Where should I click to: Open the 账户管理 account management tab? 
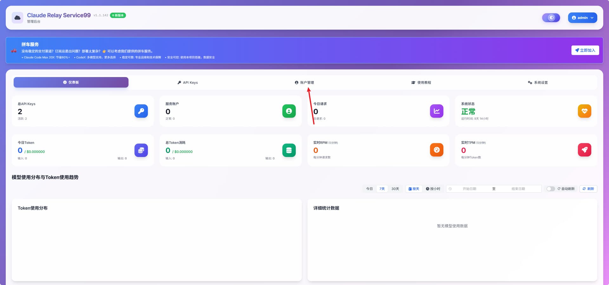coord(304,82)
